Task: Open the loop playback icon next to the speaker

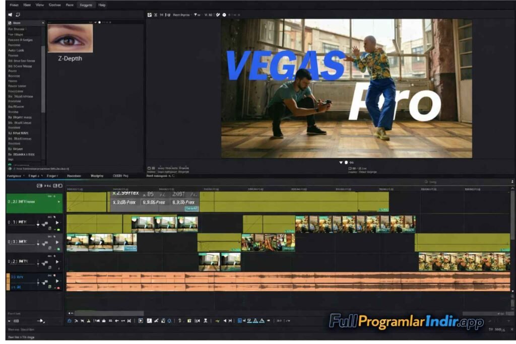Action: coord(19,15)
